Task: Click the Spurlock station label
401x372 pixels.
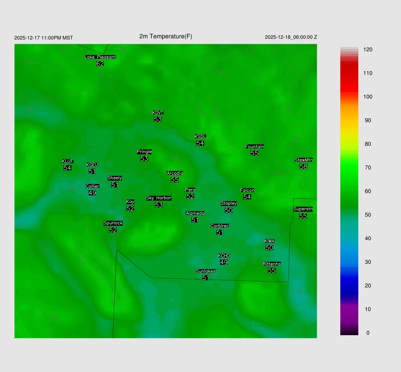Action: [x=113, y=223]
